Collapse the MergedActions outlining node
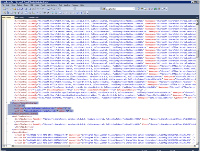200x151 pixels. (7, 131)
